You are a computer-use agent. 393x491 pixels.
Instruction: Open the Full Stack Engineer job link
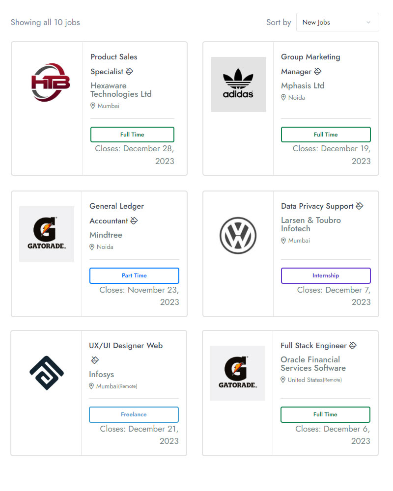tap(314, 345)
